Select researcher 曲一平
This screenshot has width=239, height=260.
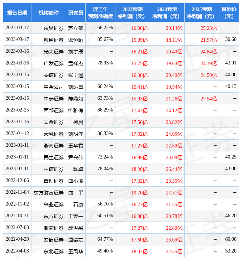tap(76, 193)
